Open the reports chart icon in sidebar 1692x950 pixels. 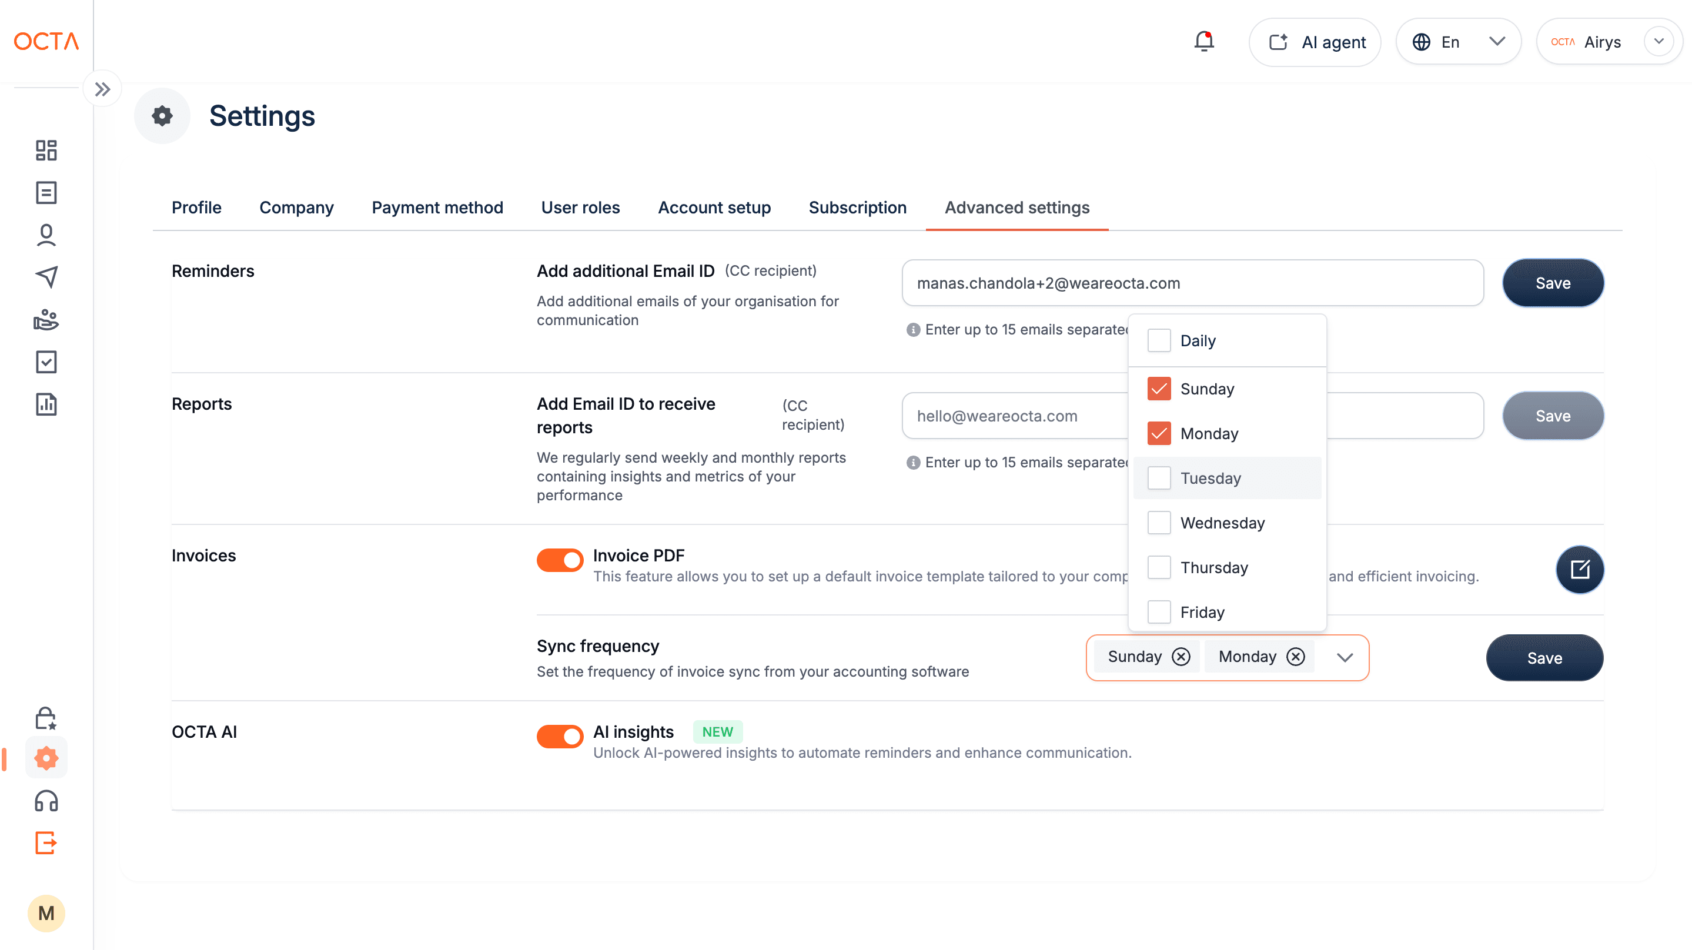pyautogui.click(x=46, y=403)
